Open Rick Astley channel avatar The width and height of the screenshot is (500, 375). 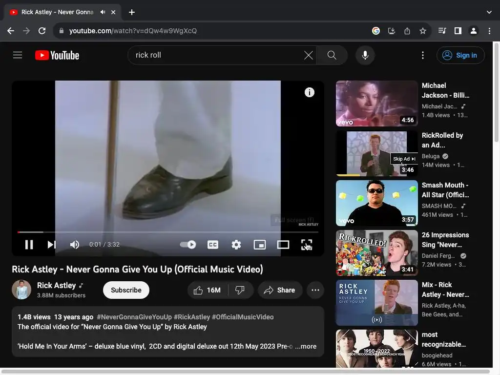(21, 290)
